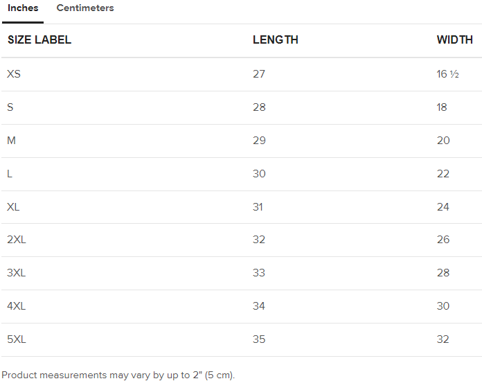Choose the L size label

pyautogui.click(x=10, y=174)
